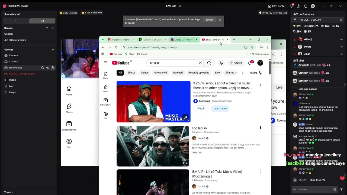The image size is (347, 195).
Task: Open options for ISMA IP - Liif video
Action: [261, 171]
